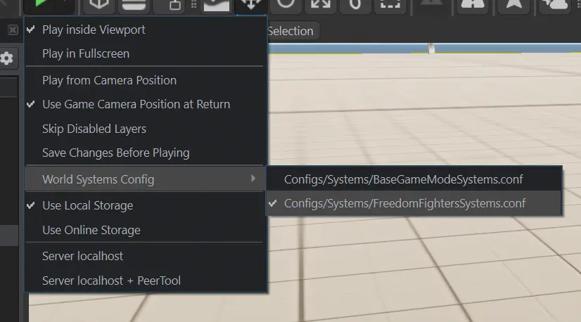Enable Skip Disabled Layers
This screenshot has height=322, width=581.
click(146, 129)
